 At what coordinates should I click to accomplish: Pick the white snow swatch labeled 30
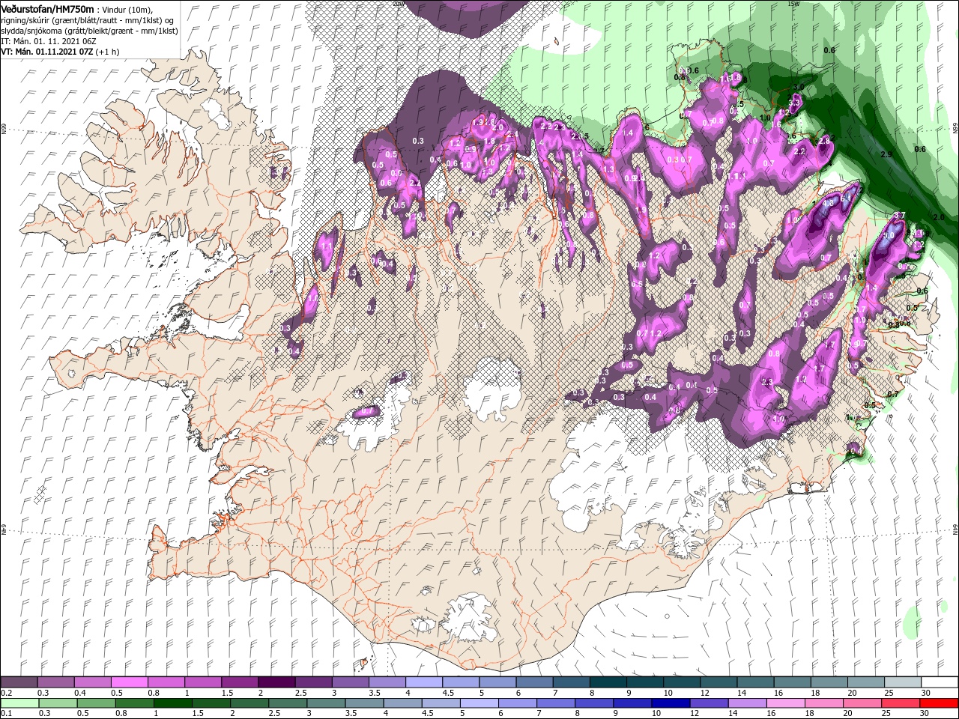[939, 682]
